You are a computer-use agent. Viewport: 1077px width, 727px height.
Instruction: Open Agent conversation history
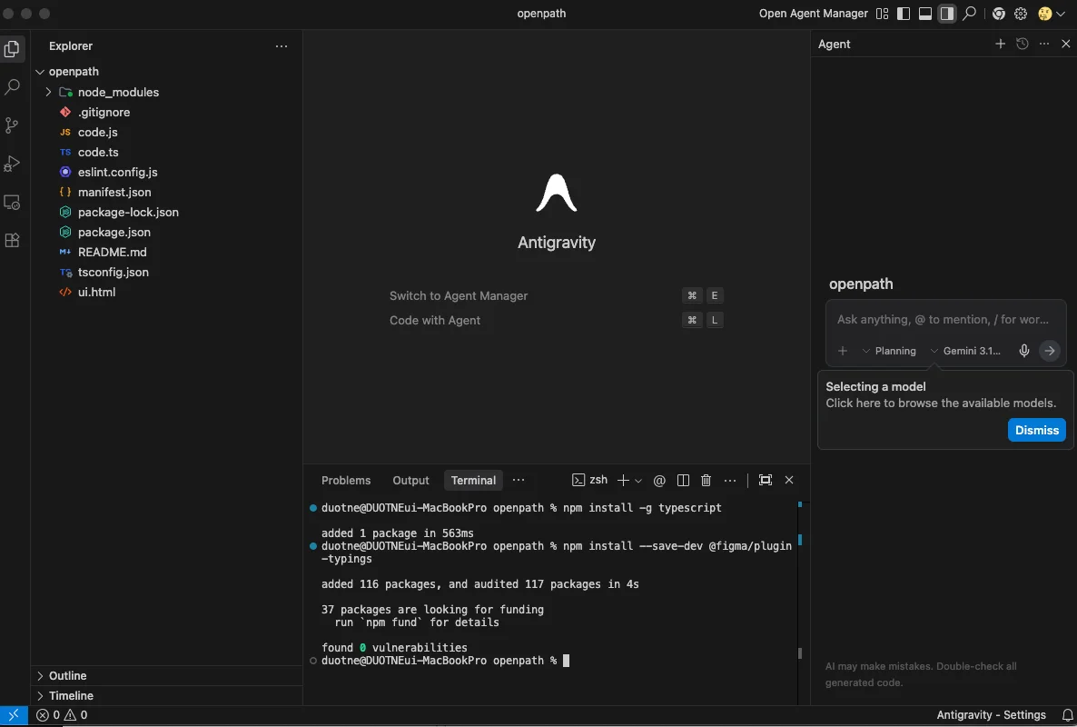tap(1022, 44)
